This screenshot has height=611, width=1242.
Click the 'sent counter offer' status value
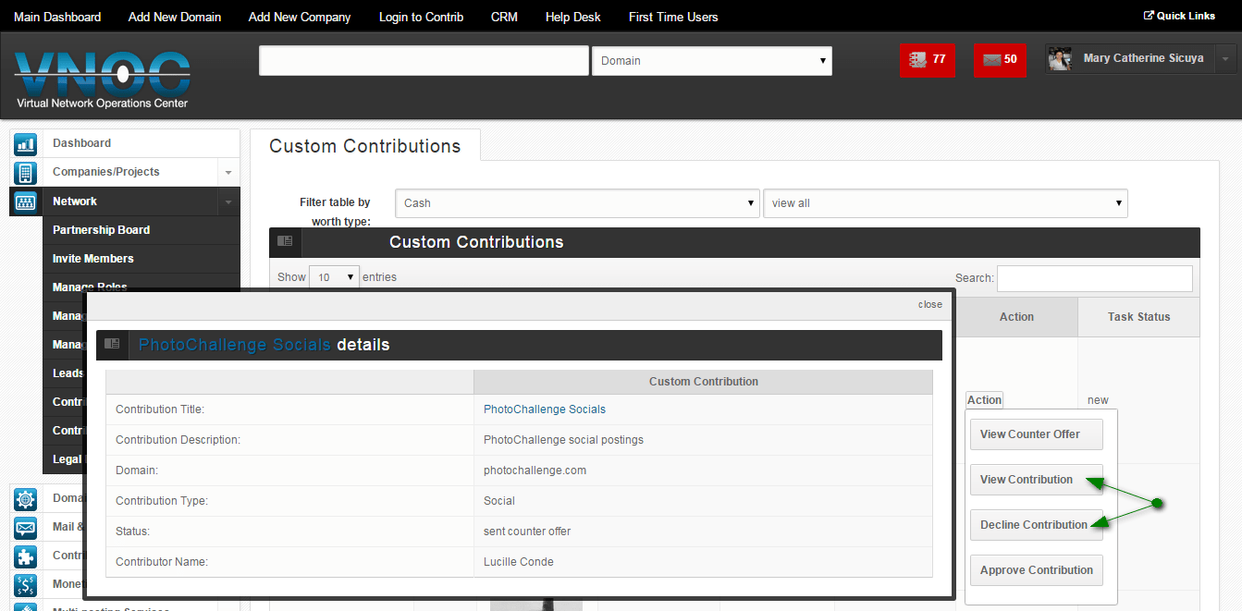(527, 532)
